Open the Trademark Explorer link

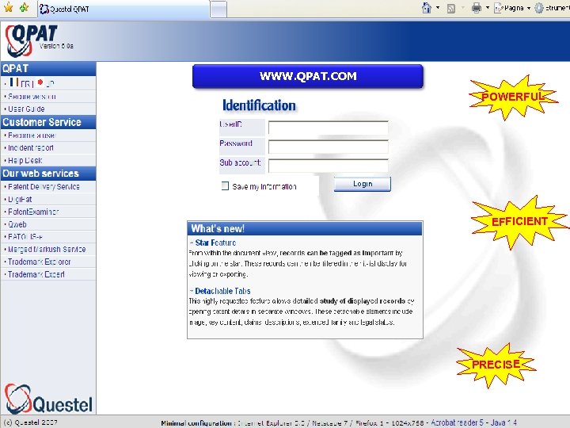pyautogui.click(x=40, y=262)
